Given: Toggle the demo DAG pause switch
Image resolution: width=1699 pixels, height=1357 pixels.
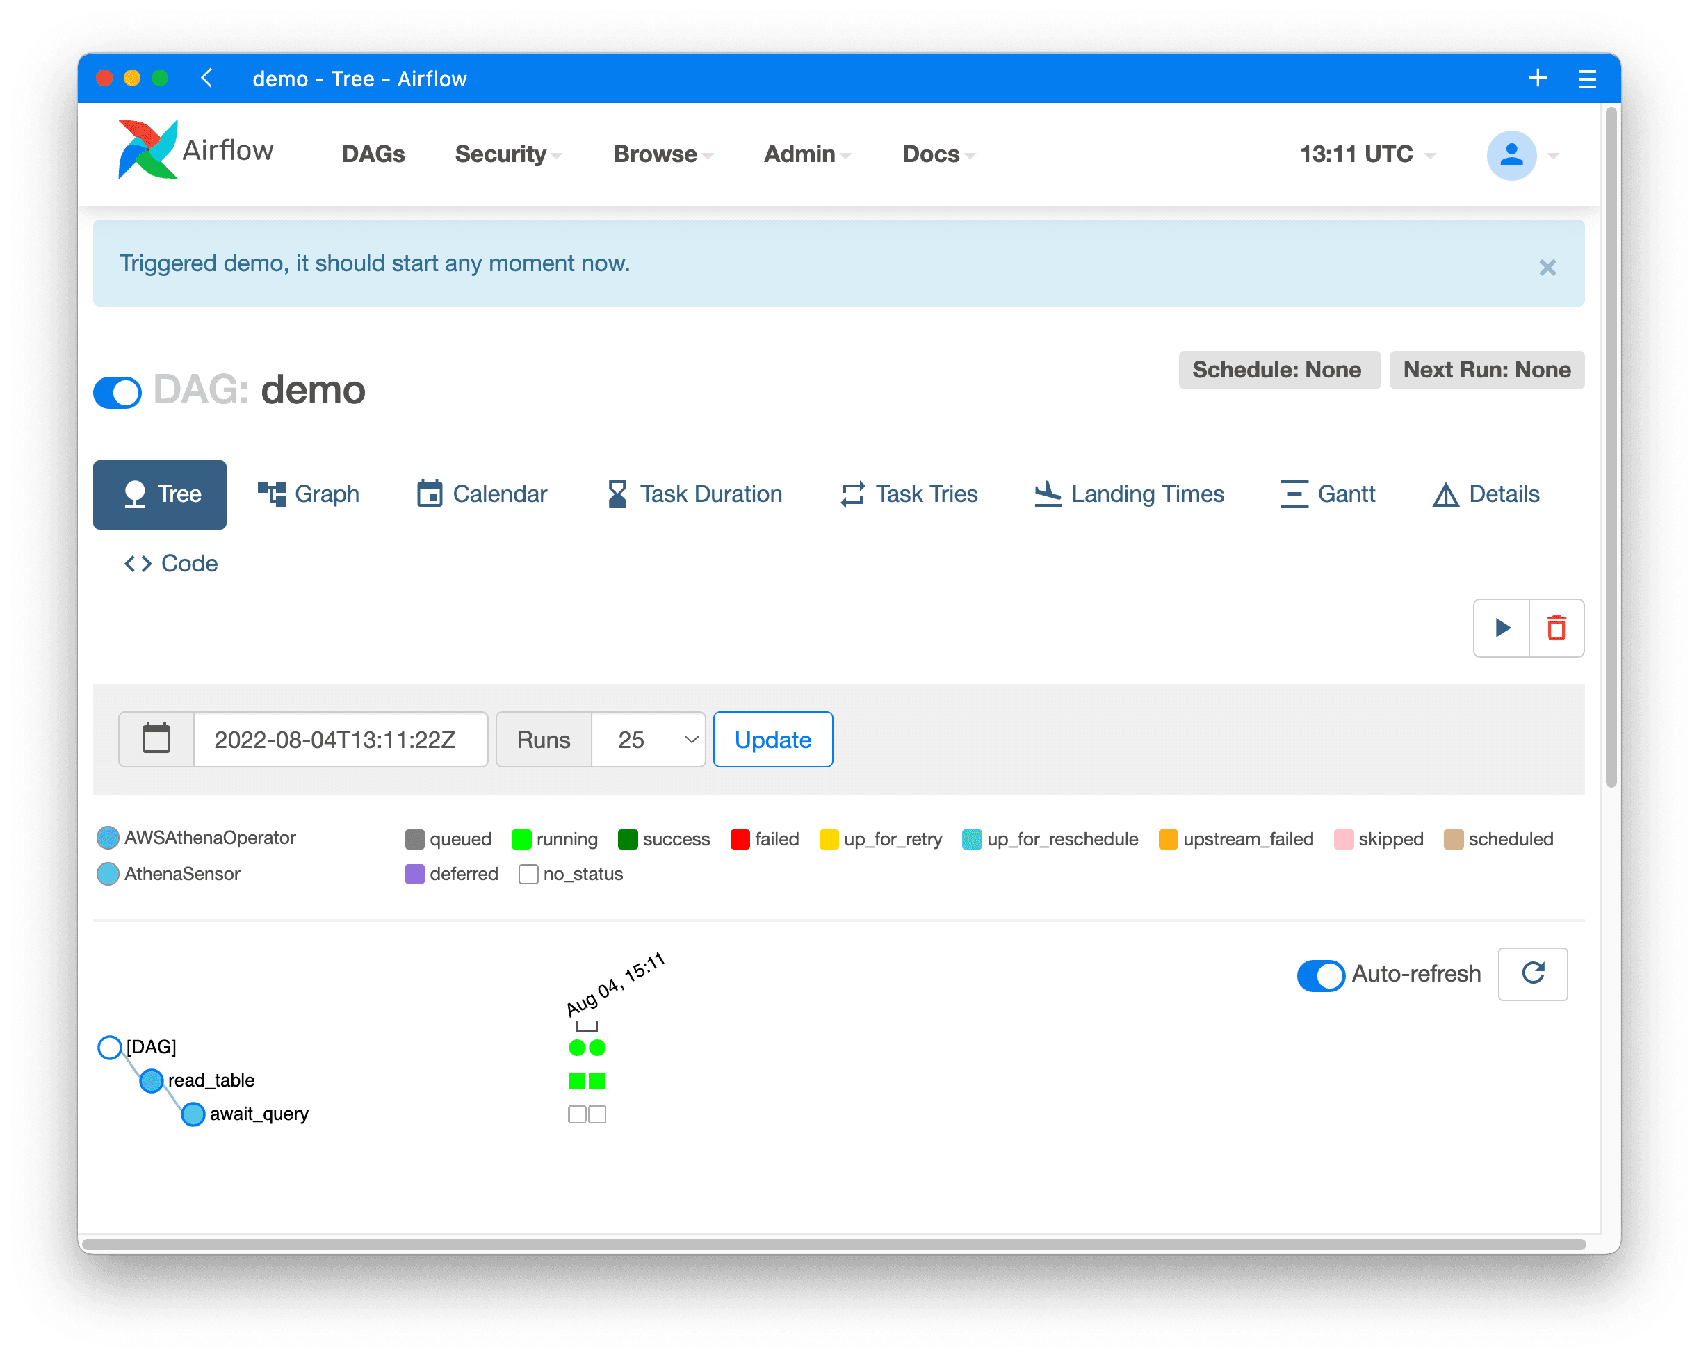Looking at the screenshot, I should [117, 391].
